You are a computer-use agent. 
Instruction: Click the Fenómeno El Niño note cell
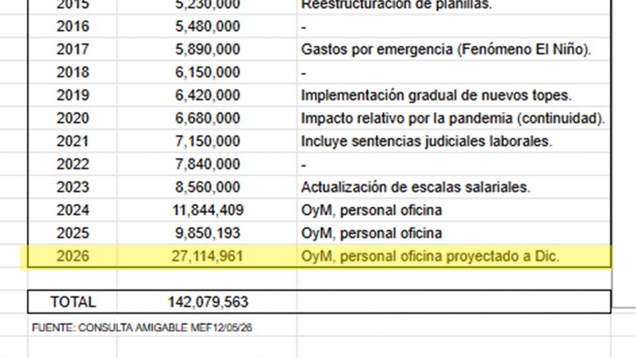[454, 49]
